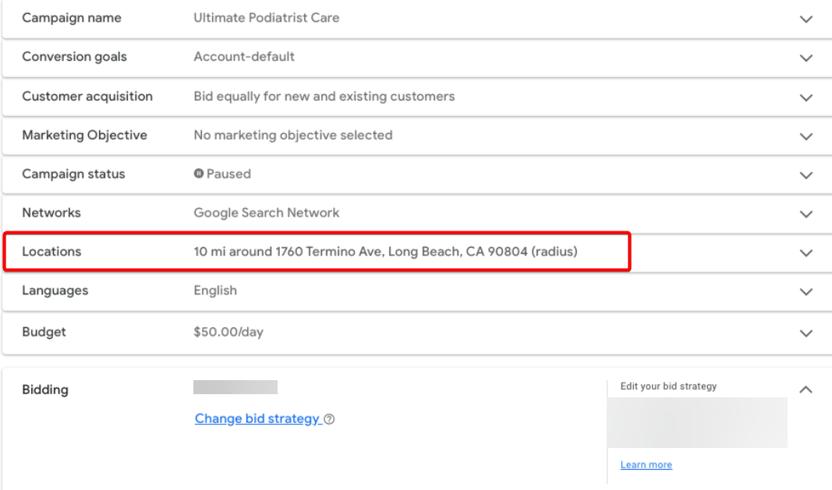Select the Locations radius address text

pos(385,252)
